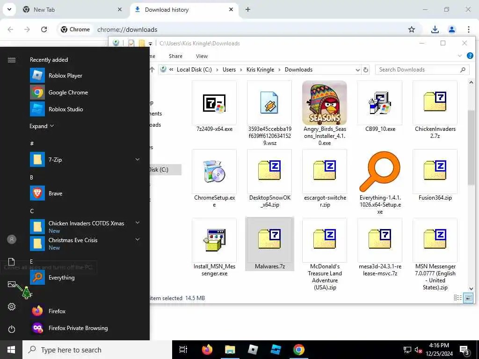Open Everything search app in Start menu
The image size is (479, 359).
[85, 278]
